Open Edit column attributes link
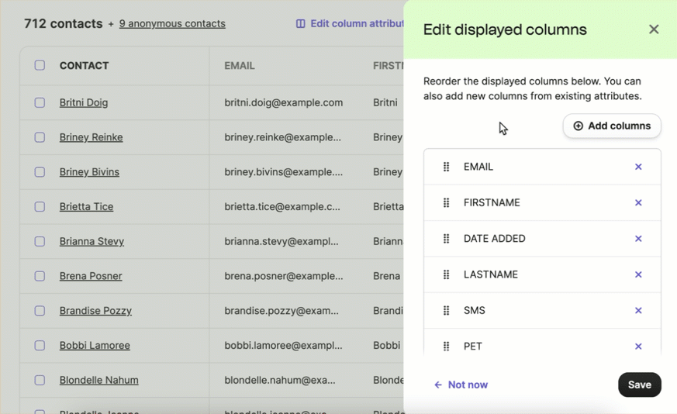The height and width of the screenshot is (414, 677). point(351,24)
